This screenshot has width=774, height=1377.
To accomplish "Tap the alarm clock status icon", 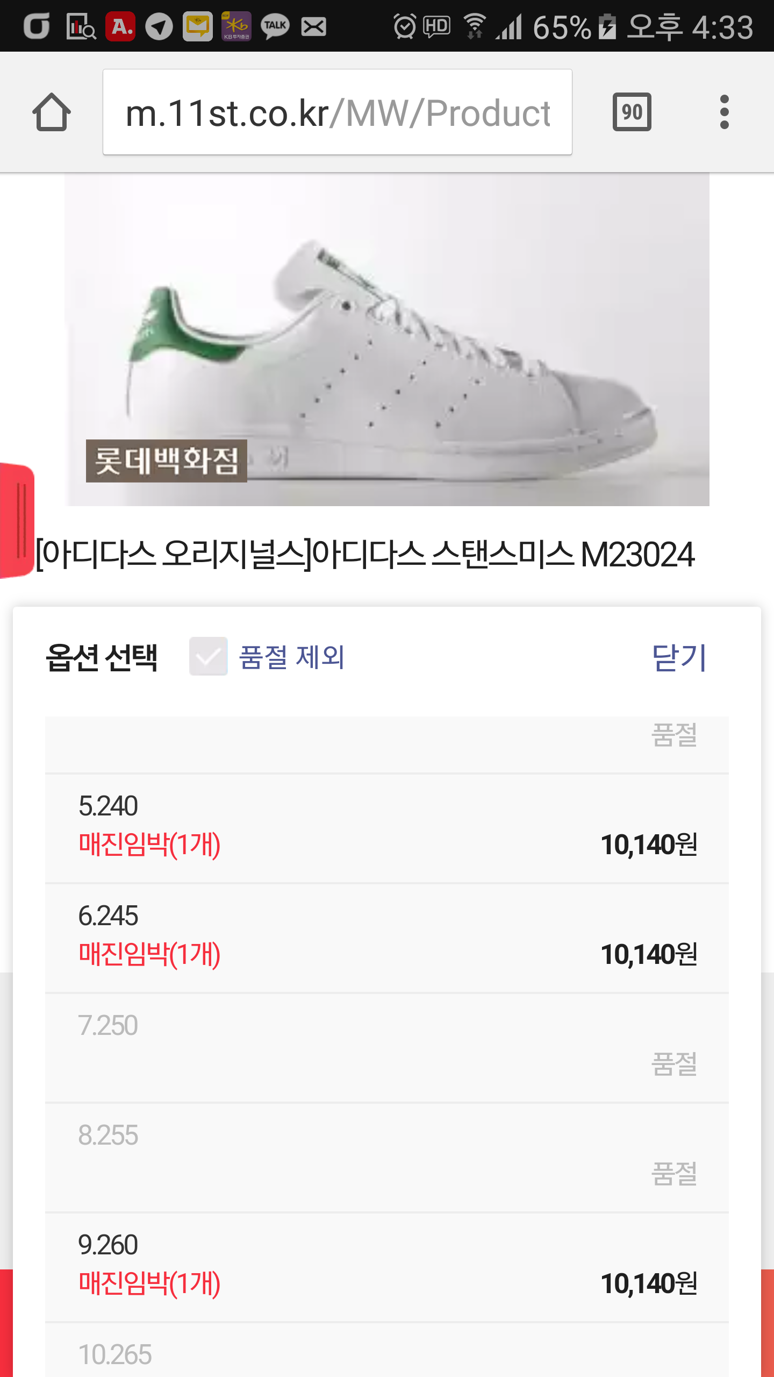I will tap(404, 26).
